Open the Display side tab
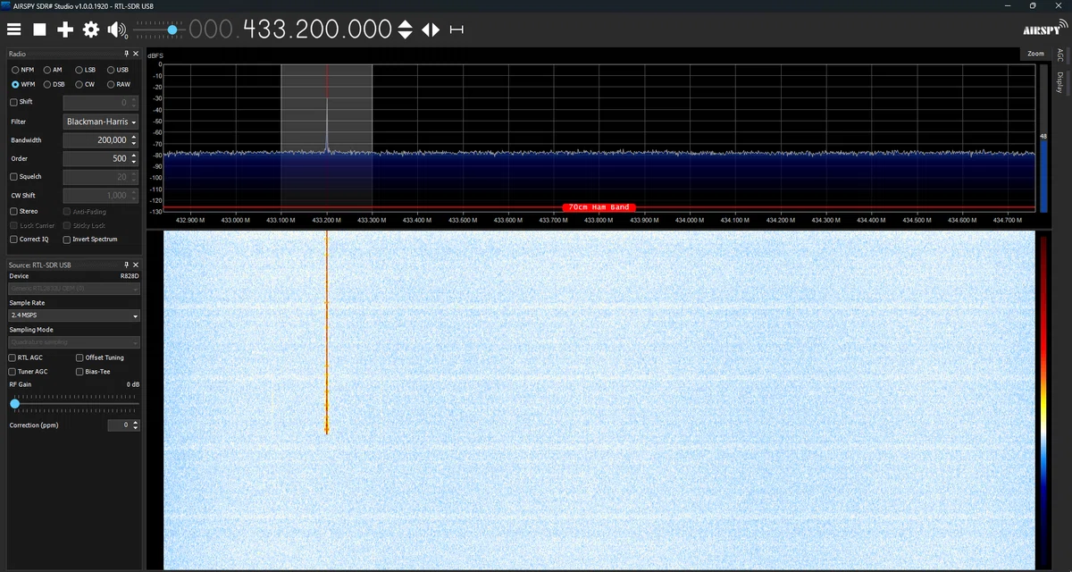The image size is (1072, 572). [1059, 83]
